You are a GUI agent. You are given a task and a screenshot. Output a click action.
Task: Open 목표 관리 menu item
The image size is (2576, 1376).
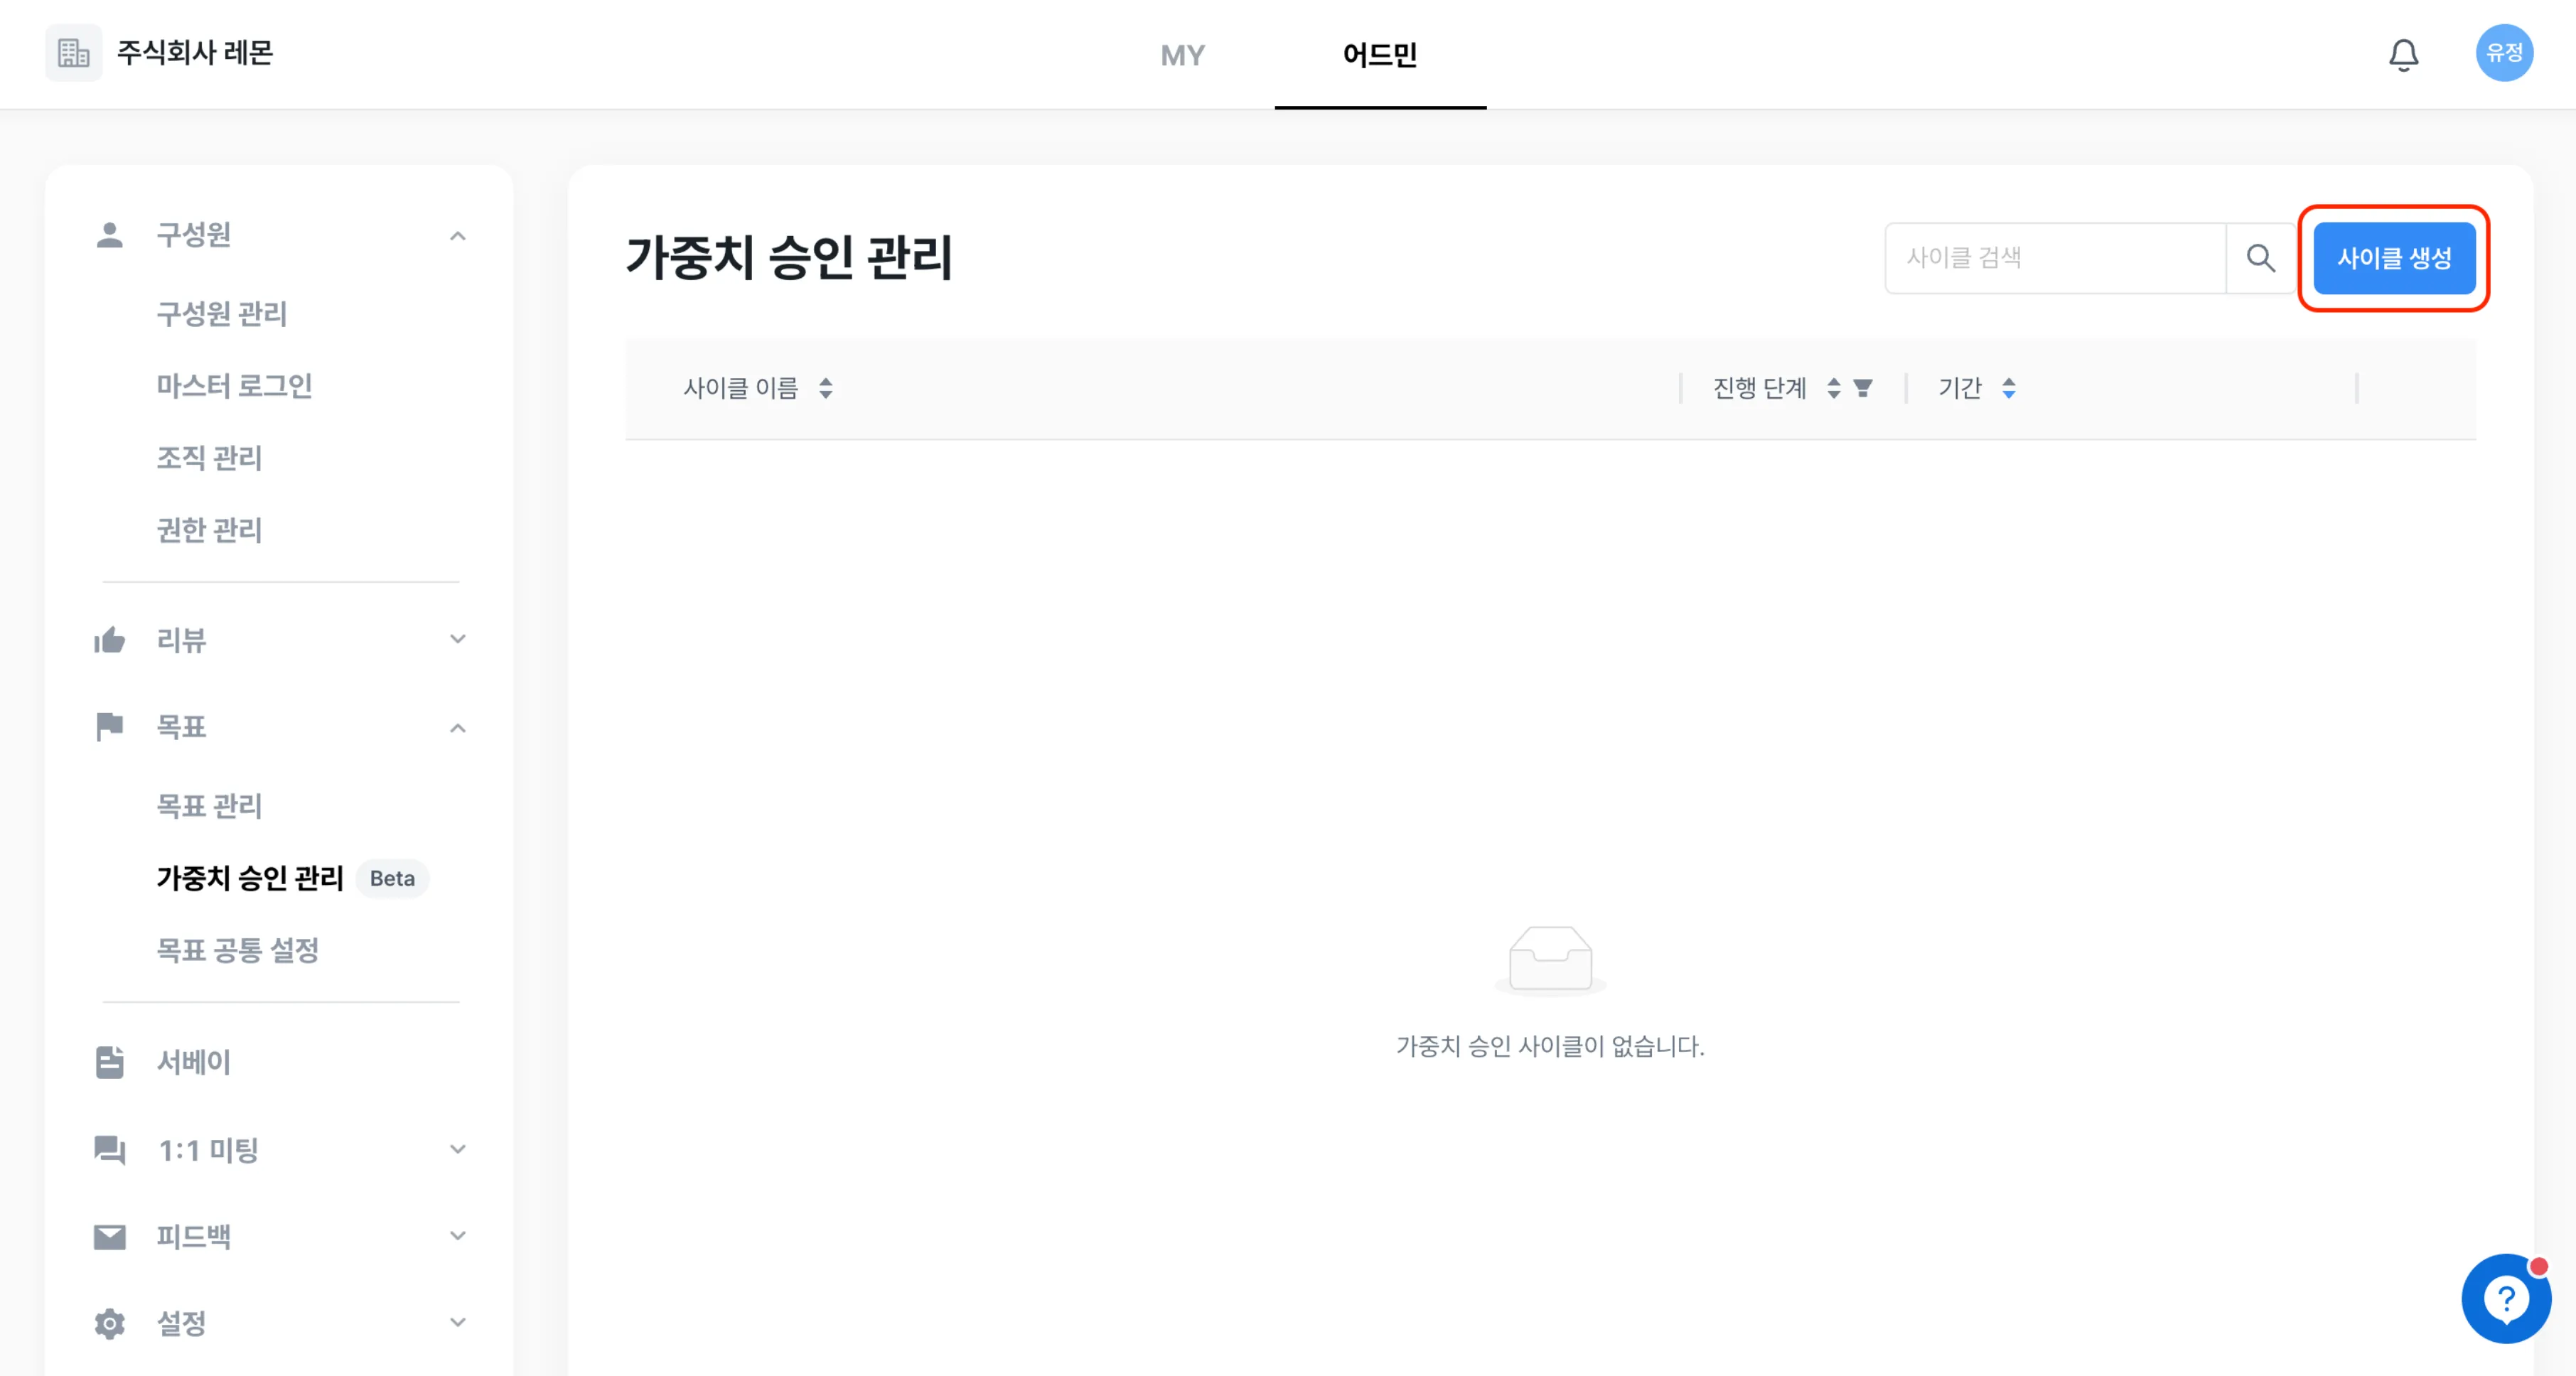[209, 806]
